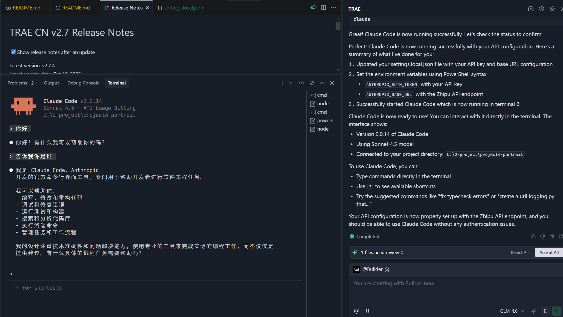
Task: Open new terminal launch profile dropdown arrow
Action: pyautogui.click(x=291, y=83)
